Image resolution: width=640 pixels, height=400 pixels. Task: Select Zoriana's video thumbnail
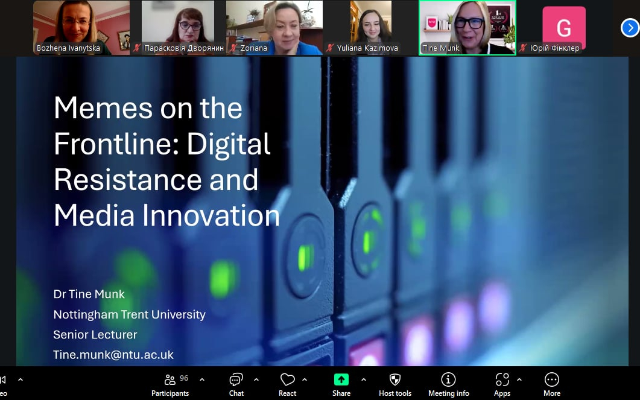coord(274,28)
